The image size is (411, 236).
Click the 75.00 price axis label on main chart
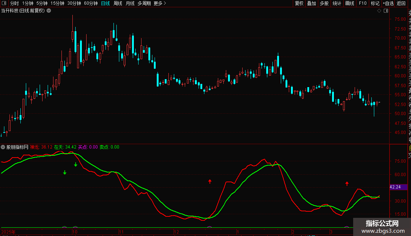pyautogui.click(x=400, y=19)
